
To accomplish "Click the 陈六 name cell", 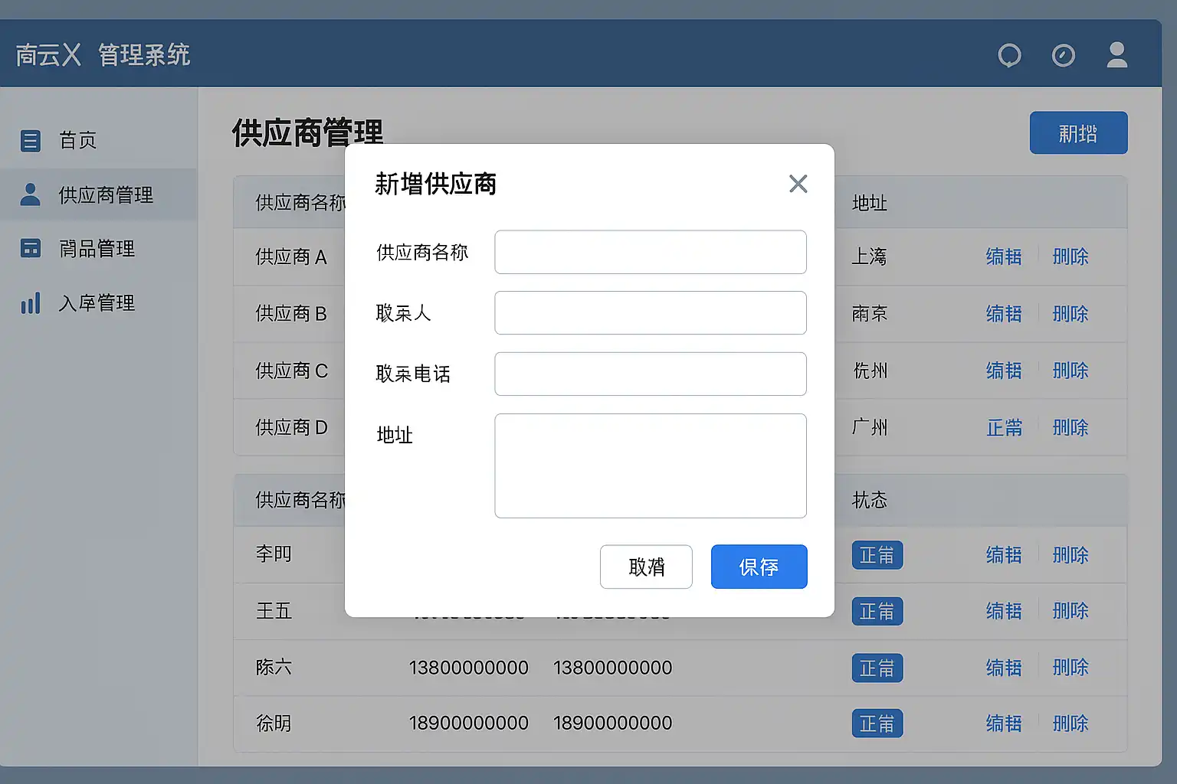I will pyautogui.click(x=274, y=668).
